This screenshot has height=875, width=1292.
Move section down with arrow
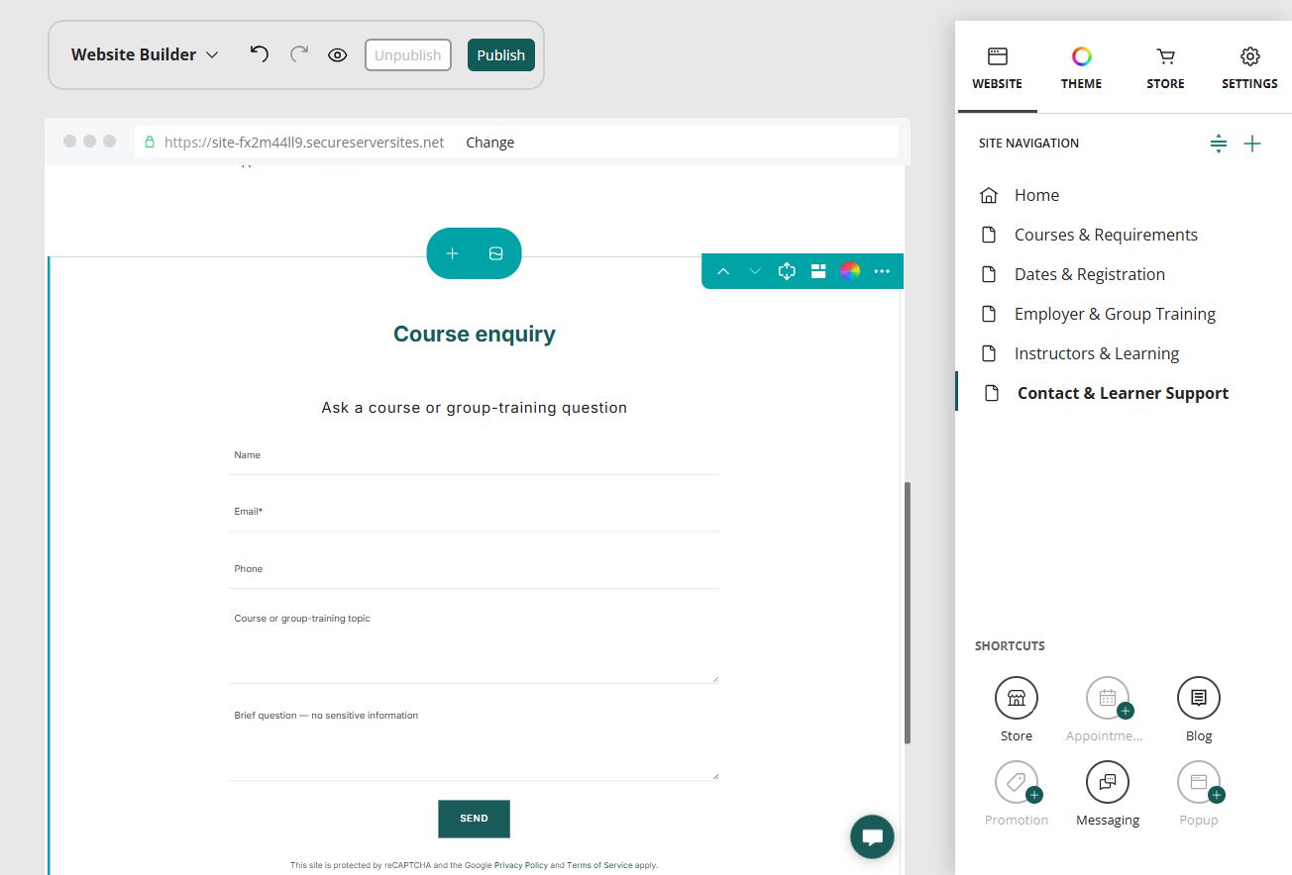point(755,271)
